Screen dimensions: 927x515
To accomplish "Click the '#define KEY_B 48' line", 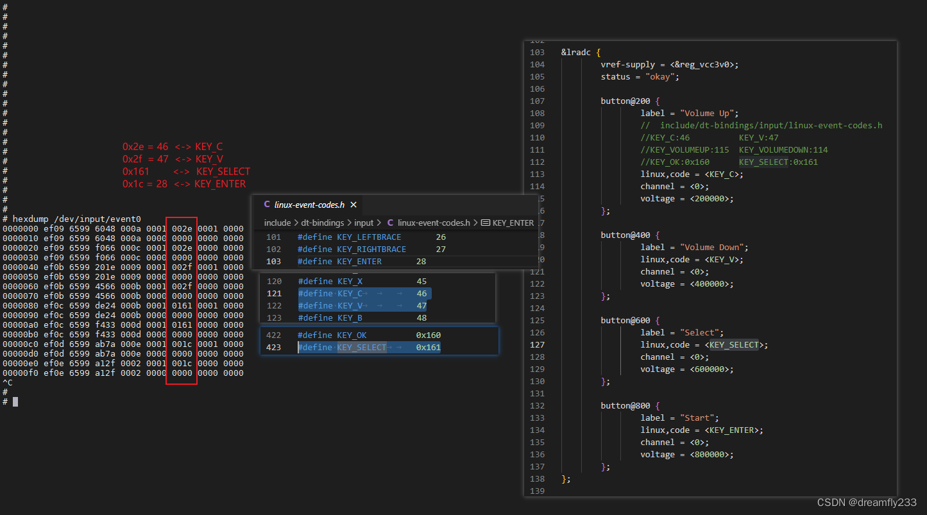I will tap(362, 317).
